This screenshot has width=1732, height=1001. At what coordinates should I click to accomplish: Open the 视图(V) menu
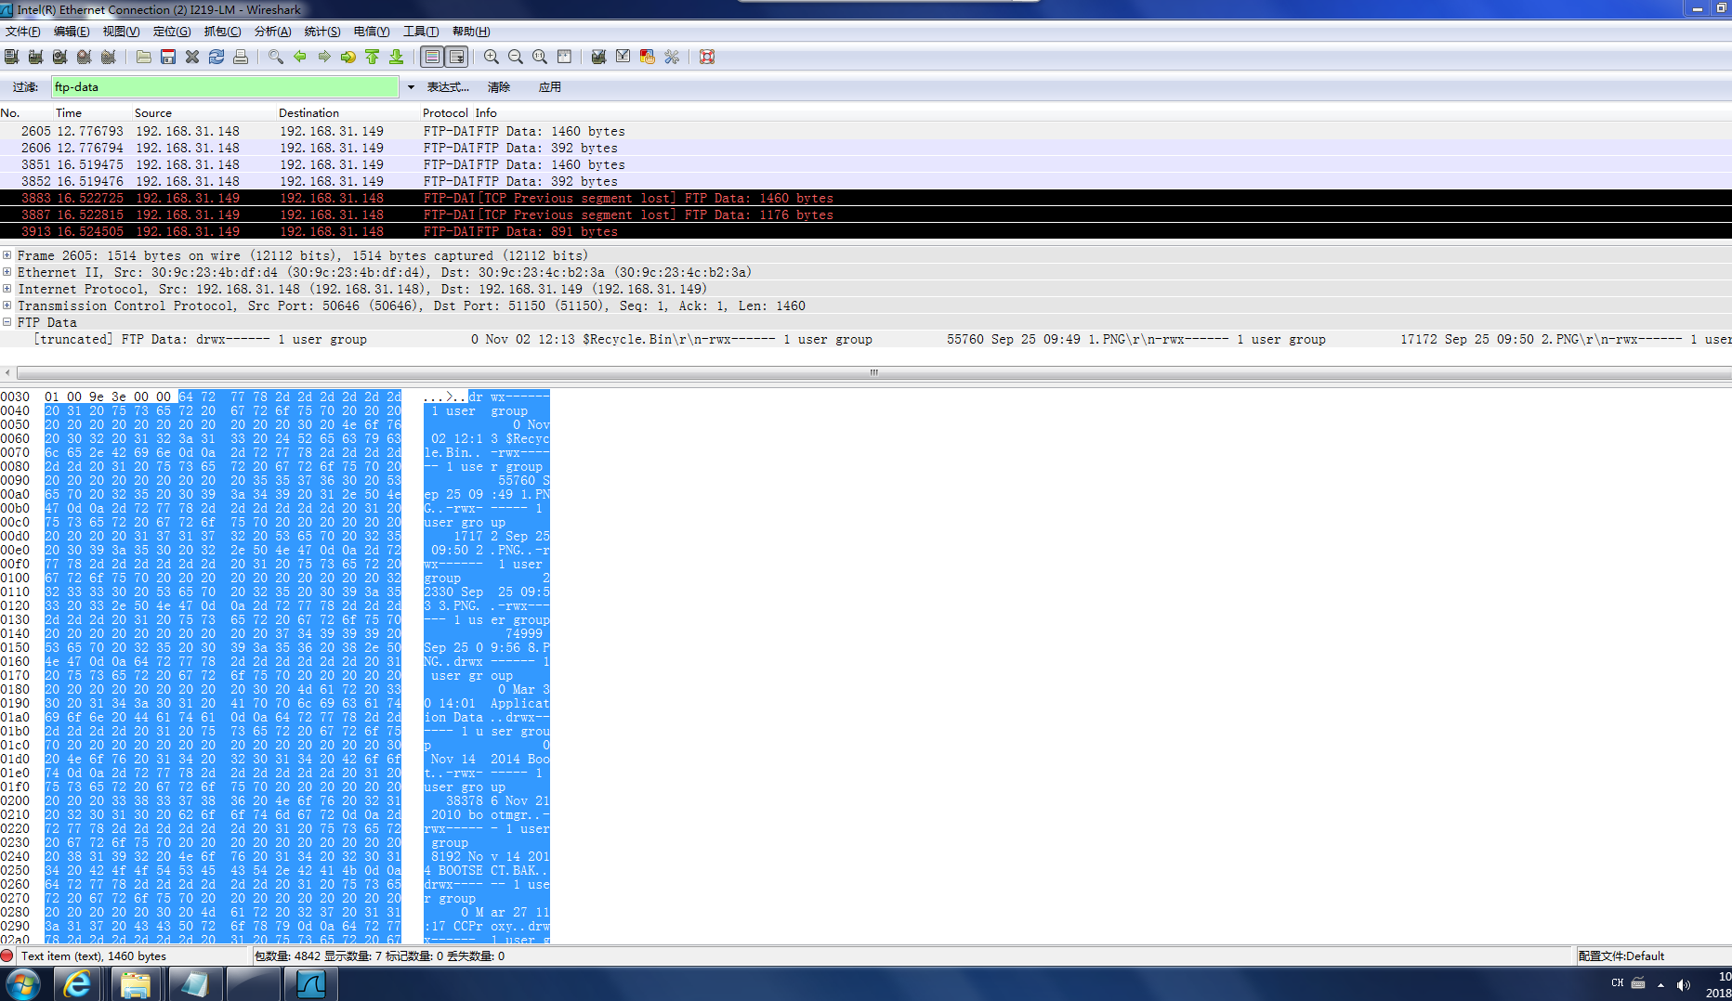[121, 32]
